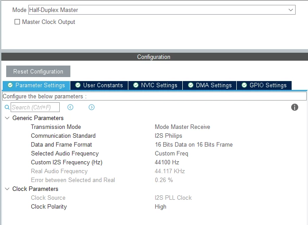Viewport: 308px width, 225px height.
Task: Click the Clock Parameters group label
Action: (x=35, y=189)
